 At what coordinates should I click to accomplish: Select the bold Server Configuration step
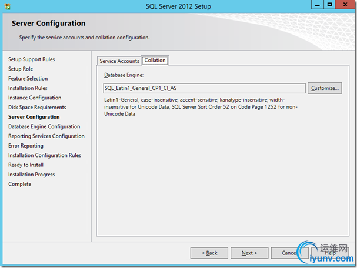[34, 117]
